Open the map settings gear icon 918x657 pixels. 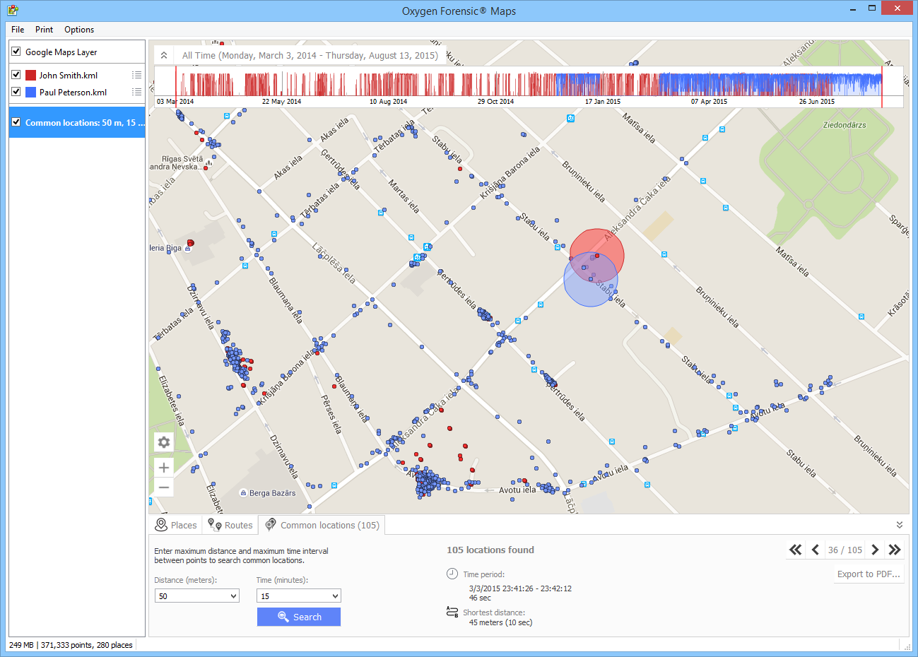click(x=164, y=442)
